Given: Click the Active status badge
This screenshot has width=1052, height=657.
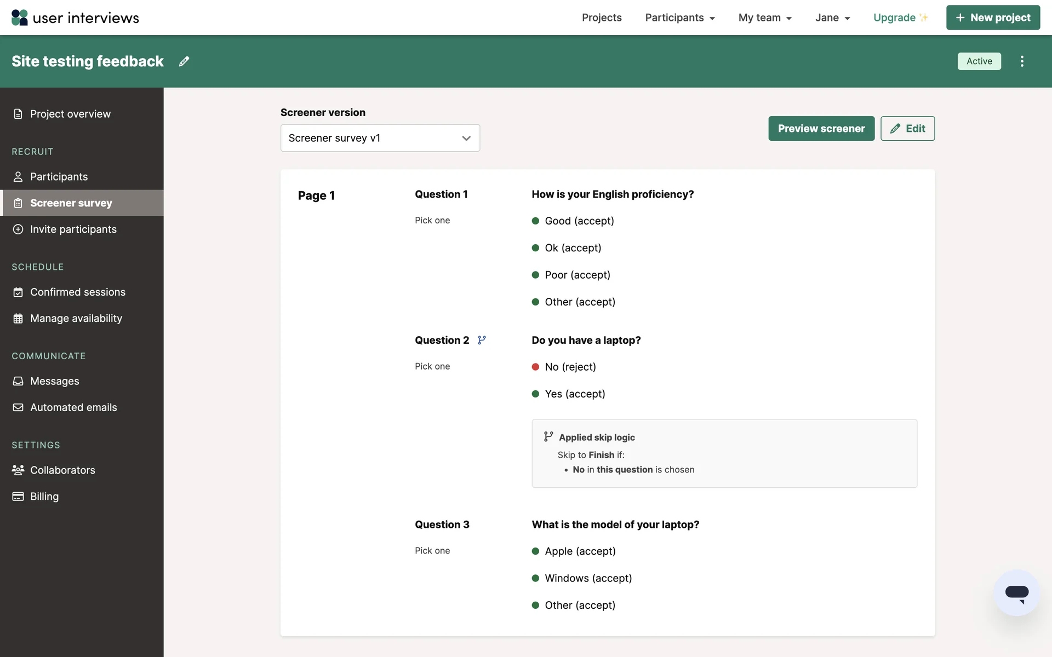Looking at the screenshot, I should click(x=979, y=61).
